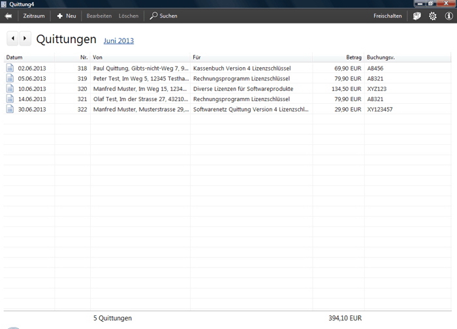Click document icon of receipt 320
Viewport: 457px width, 329px height.
[10, 89]
